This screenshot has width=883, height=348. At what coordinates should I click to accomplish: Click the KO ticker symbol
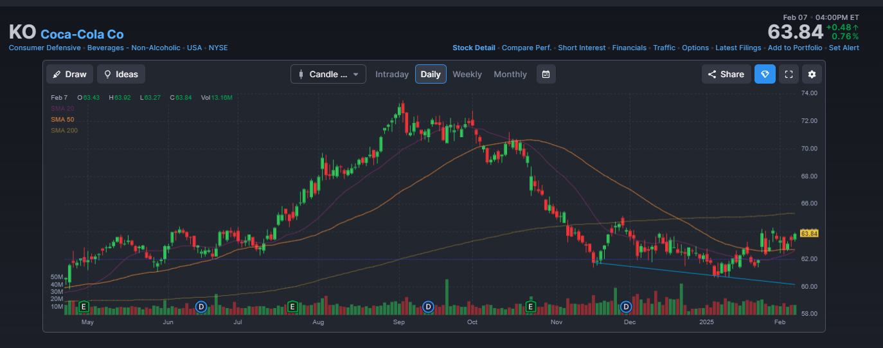click(22, 32)
